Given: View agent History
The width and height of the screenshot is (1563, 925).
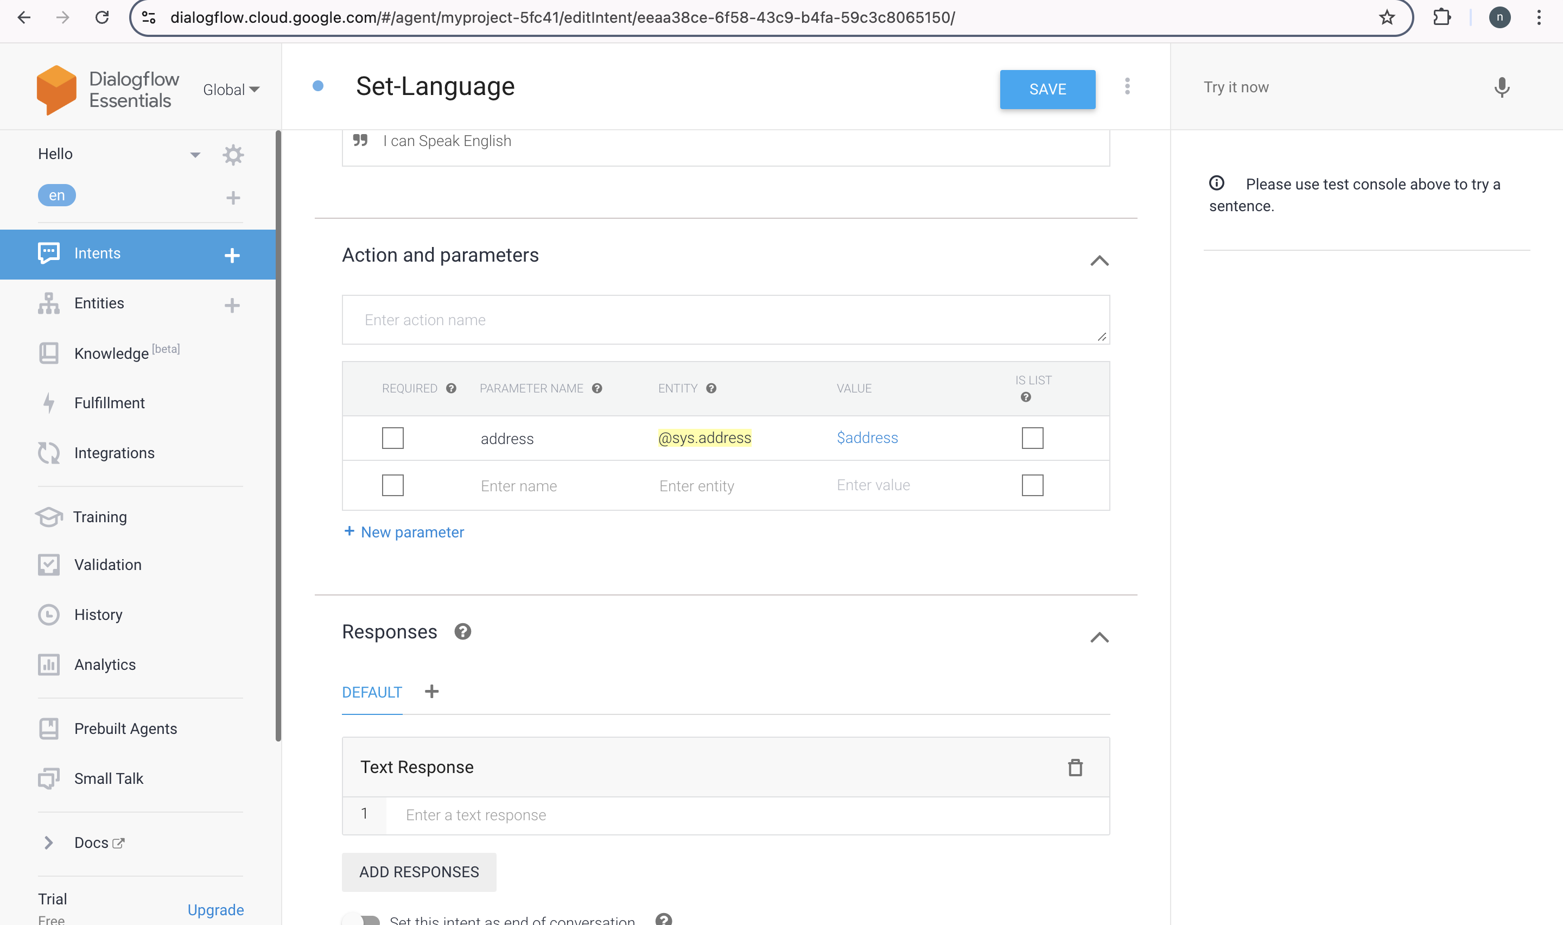Looking at the screenshot, I should 98,614.
